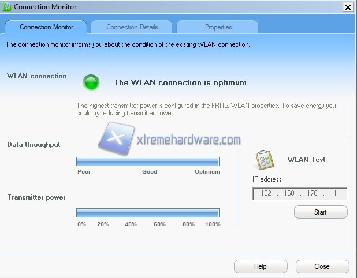
Task: Click the Transmitter power level bar
Action: click(147, 213)
